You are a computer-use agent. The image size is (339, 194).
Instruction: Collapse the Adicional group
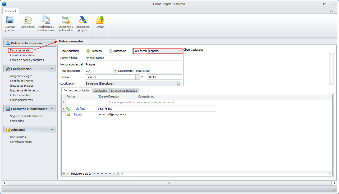(52, 130)
